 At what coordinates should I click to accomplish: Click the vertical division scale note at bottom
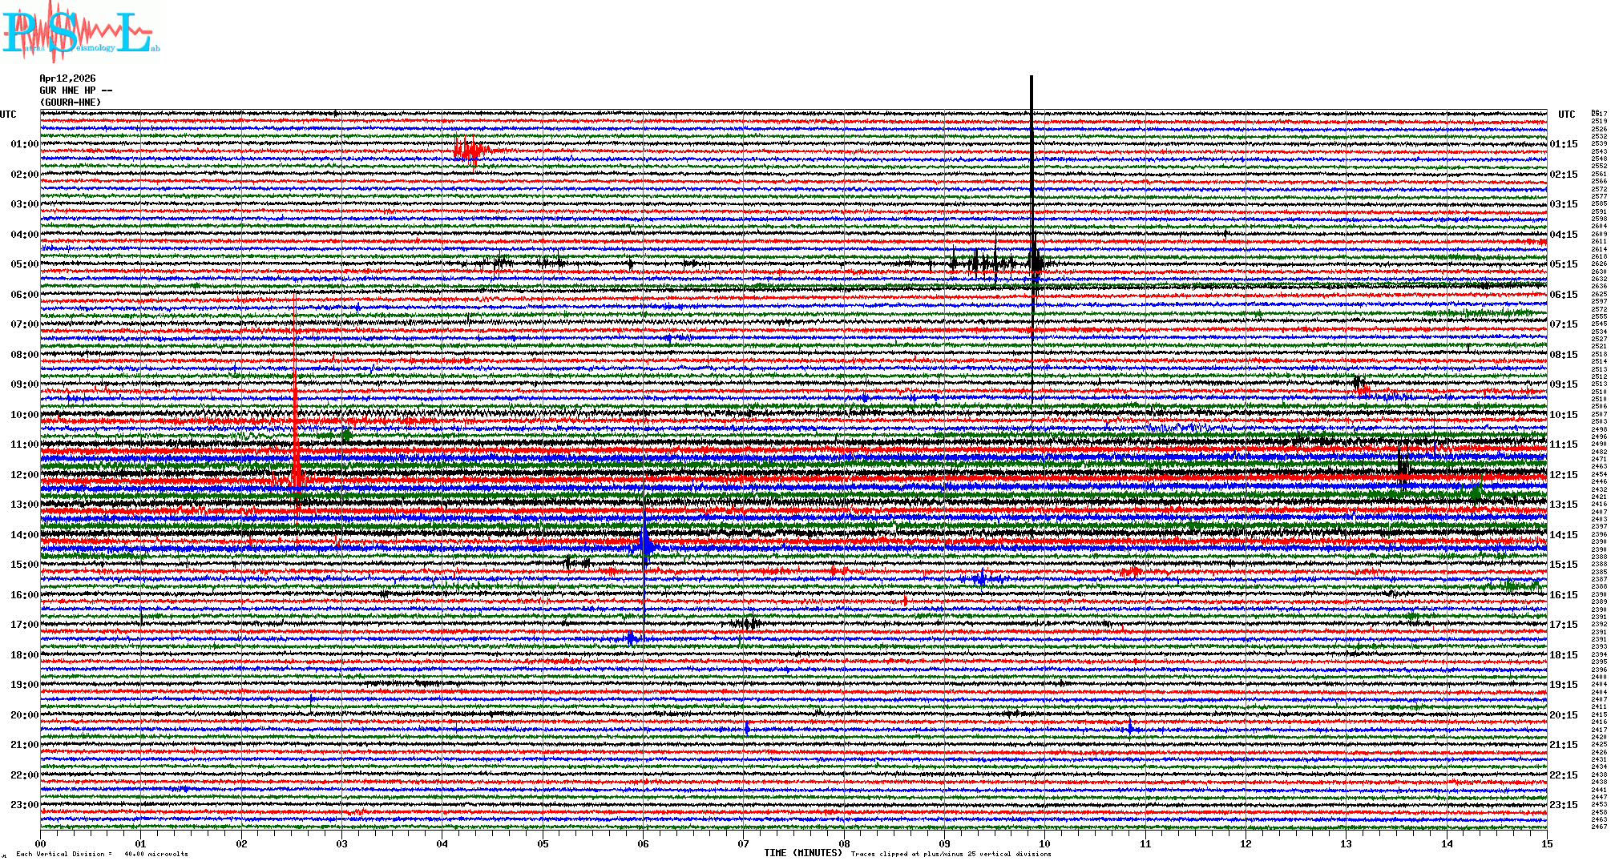(x=102, y=854)
